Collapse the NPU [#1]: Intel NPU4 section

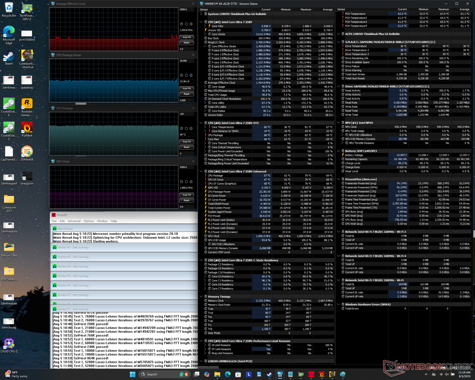click(x=339, y=123)
